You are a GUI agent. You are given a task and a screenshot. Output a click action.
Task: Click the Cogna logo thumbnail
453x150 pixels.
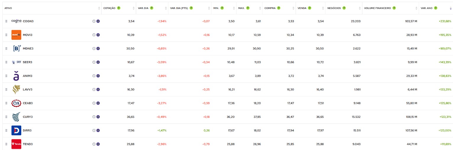pos(16,21)
